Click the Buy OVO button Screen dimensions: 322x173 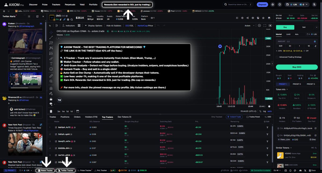pyautogui.click(x=297, y=67)
